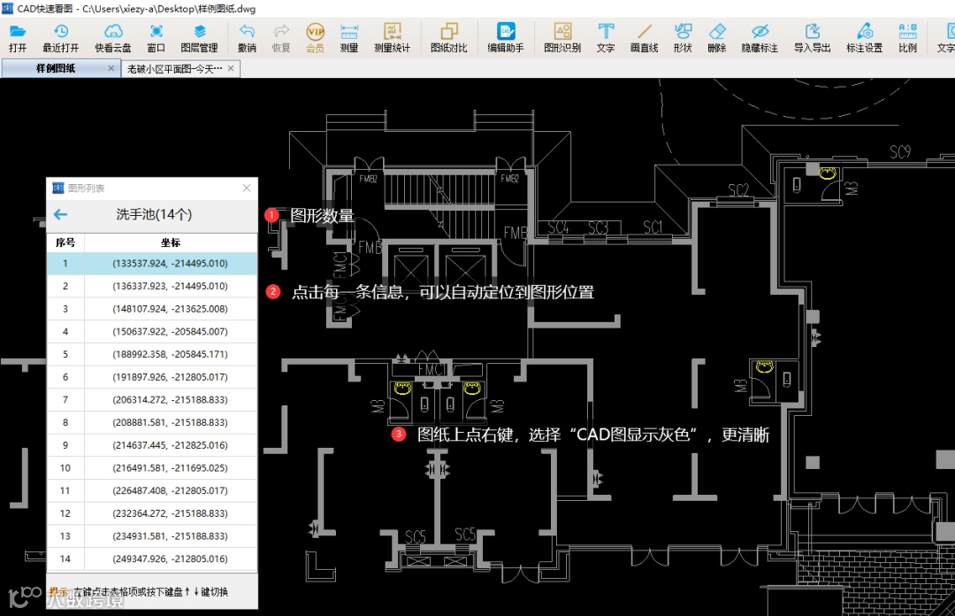The width and height of the screenshot is (955, 616).
Task: Start 图形识别 shape recognition
Action: [562, 38]
